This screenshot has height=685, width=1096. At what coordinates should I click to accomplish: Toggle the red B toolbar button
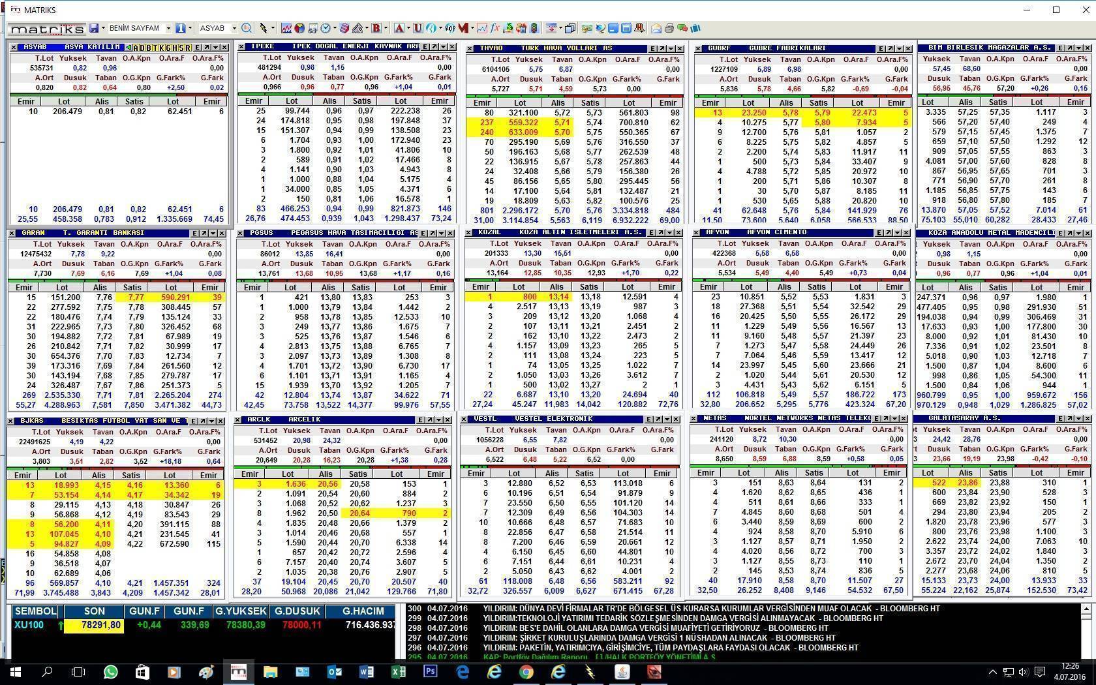click(376, 28)
